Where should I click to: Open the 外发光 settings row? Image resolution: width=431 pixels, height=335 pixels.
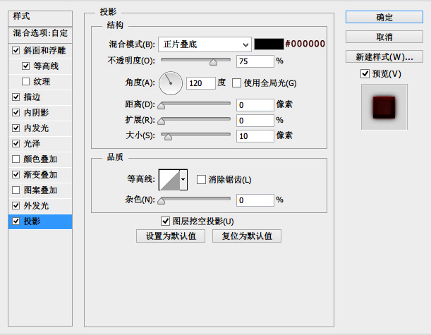40,205
